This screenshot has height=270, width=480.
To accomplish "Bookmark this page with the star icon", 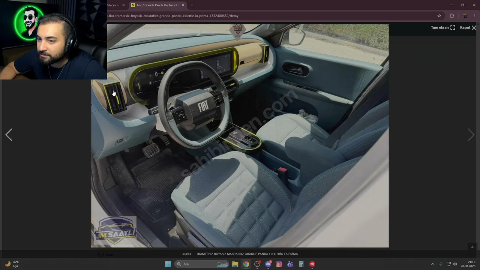I will click(439, 16).
